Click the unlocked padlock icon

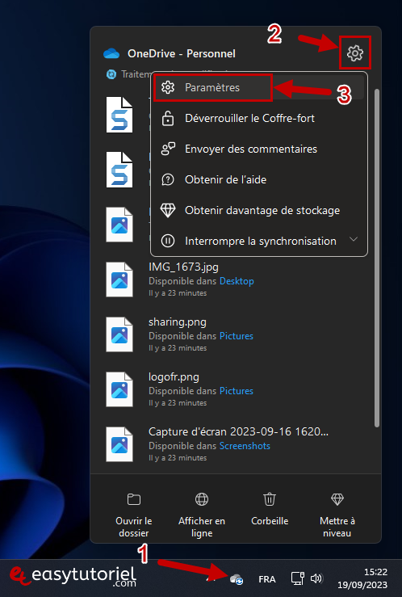(168, 119)
